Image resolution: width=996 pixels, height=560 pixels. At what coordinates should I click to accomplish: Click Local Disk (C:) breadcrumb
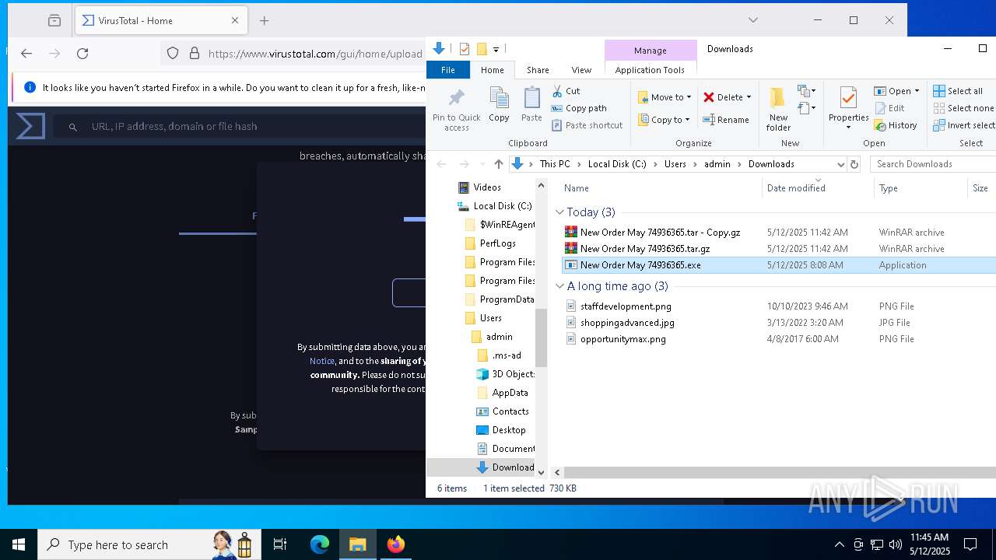[617, 164]
